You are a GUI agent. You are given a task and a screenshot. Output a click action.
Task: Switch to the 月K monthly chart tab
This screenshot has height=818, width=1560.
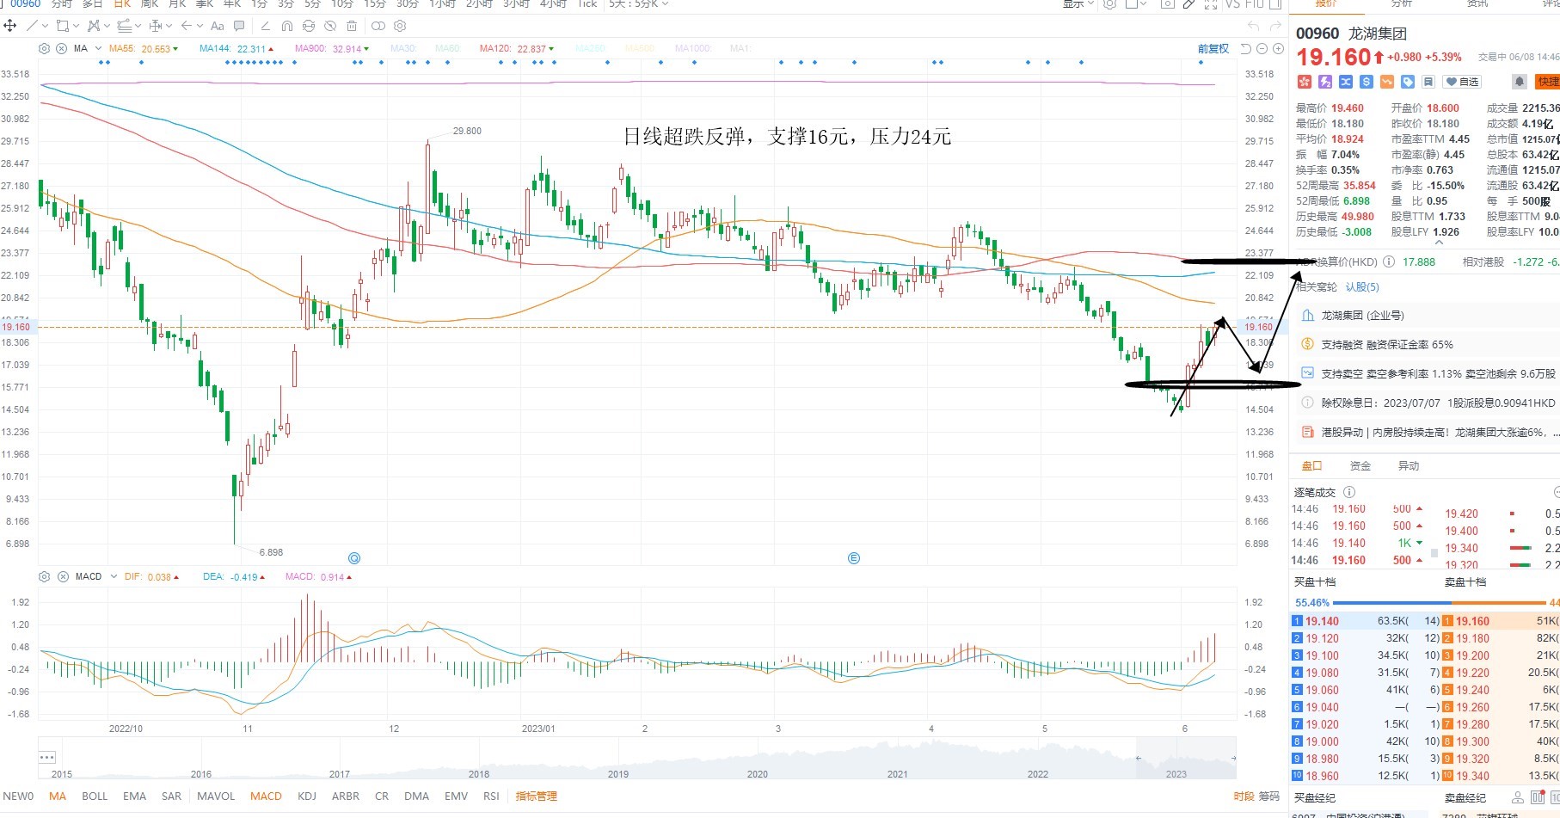pyautogui.click(x=177, y=4)
